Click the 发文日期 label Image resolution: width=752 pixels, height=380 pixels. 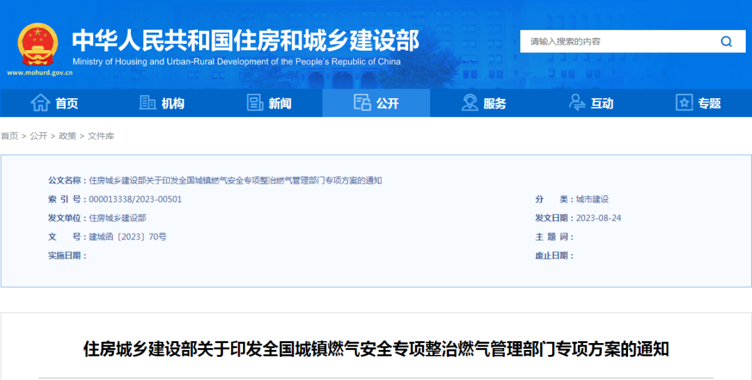point(554,218)
